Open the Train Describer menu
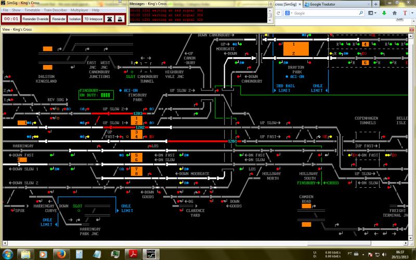 coord(56,10)
